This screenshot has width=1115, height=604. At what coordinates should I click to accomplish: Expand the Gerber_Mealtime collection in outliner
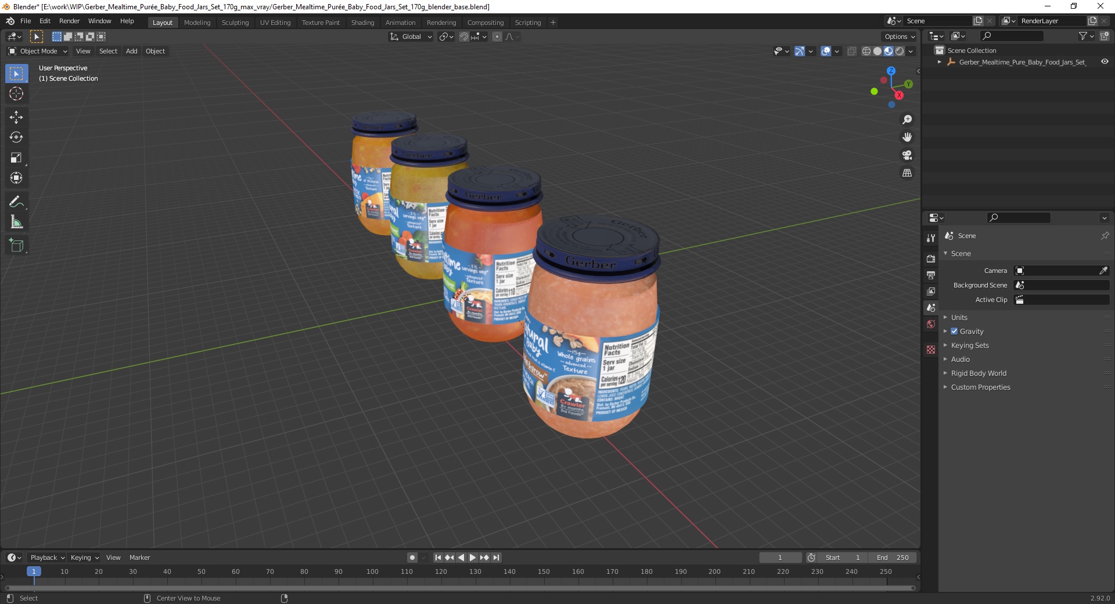[x=940, y=62]
